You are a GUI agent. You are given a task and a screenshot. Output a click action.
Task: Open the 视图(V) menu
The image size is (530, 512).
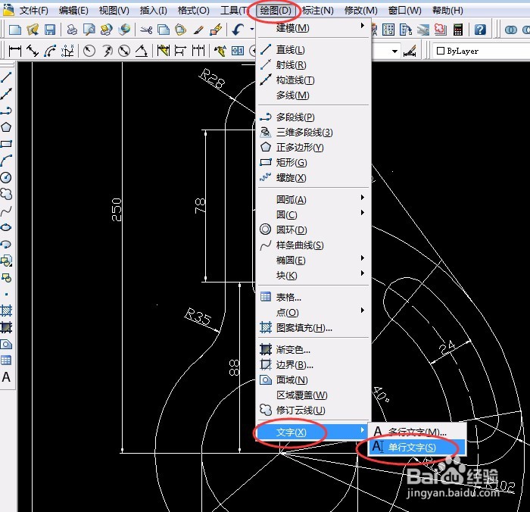pos(114,11)
